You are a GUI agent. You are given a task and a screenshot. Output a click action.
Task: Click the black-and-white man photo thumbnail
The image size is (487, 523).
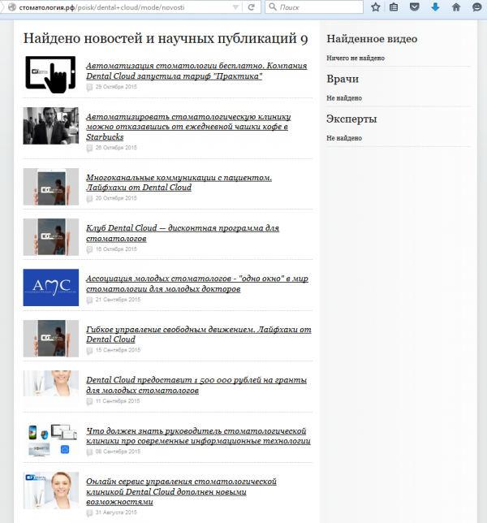point(50,126)
